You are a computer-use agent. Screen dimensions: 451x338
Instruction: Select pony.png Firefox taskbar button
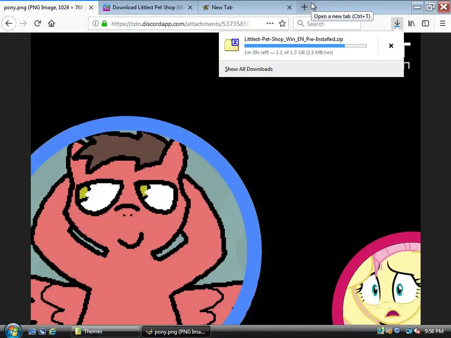click(176, 331)
